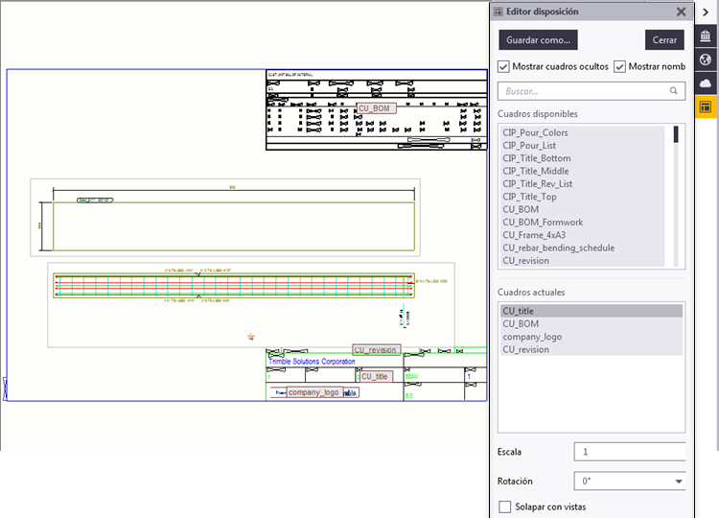Toggle Mostrar cuadros ocultos checkbox

504,66
